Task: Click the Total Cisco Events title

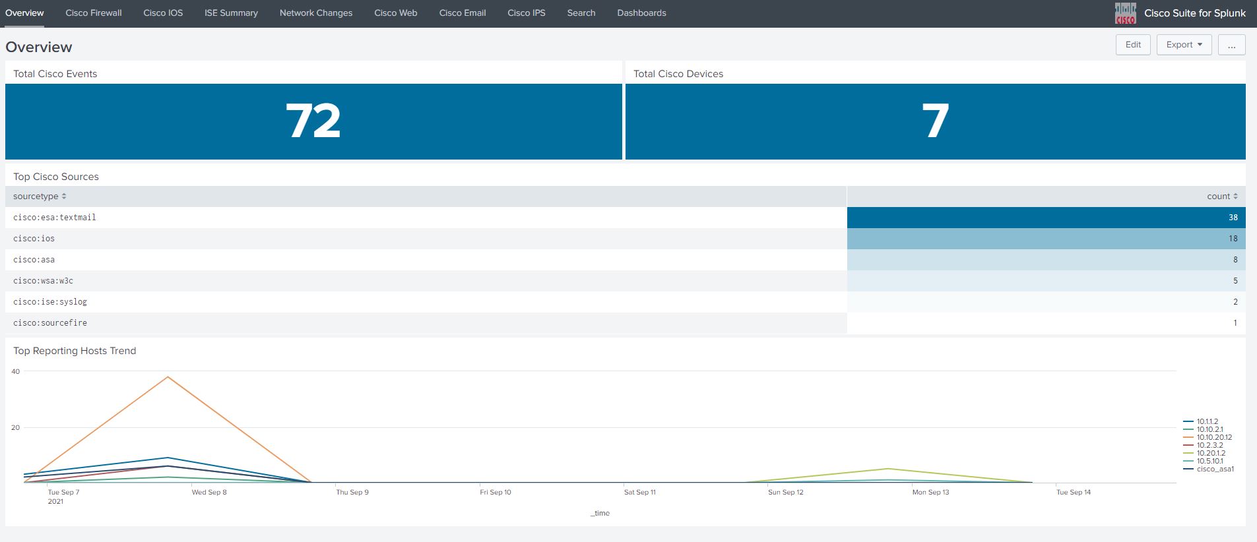Action: tap(55, 74)
